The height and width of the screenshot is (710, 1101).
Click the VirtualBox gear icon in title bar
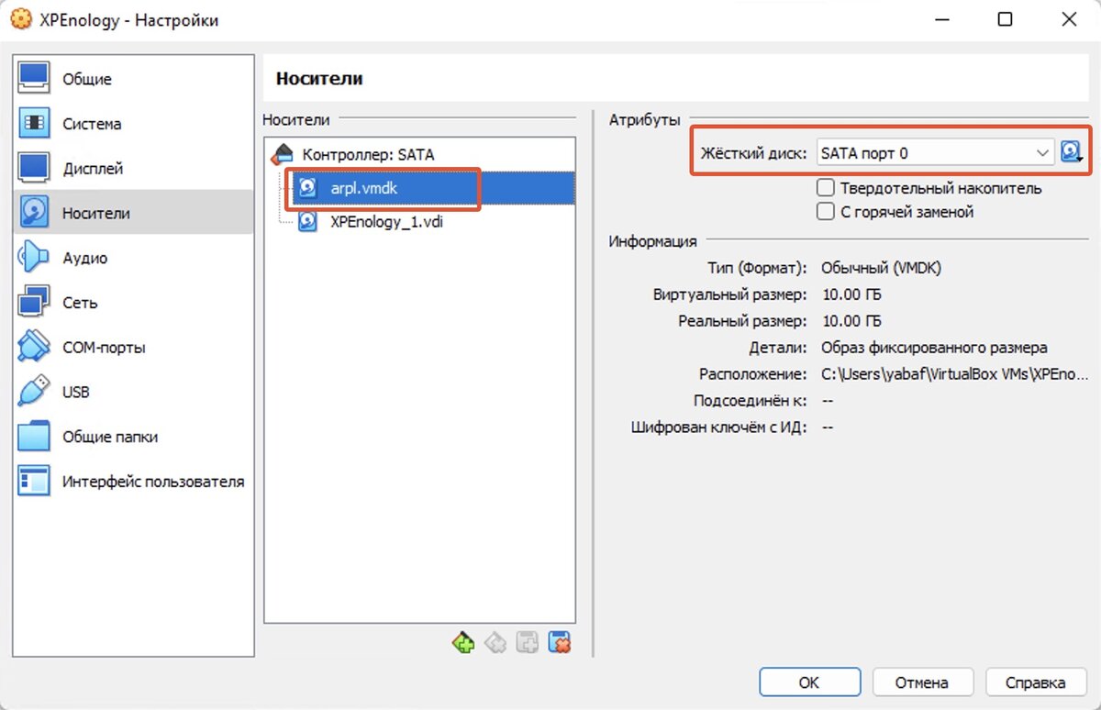[x=19, y=19]
